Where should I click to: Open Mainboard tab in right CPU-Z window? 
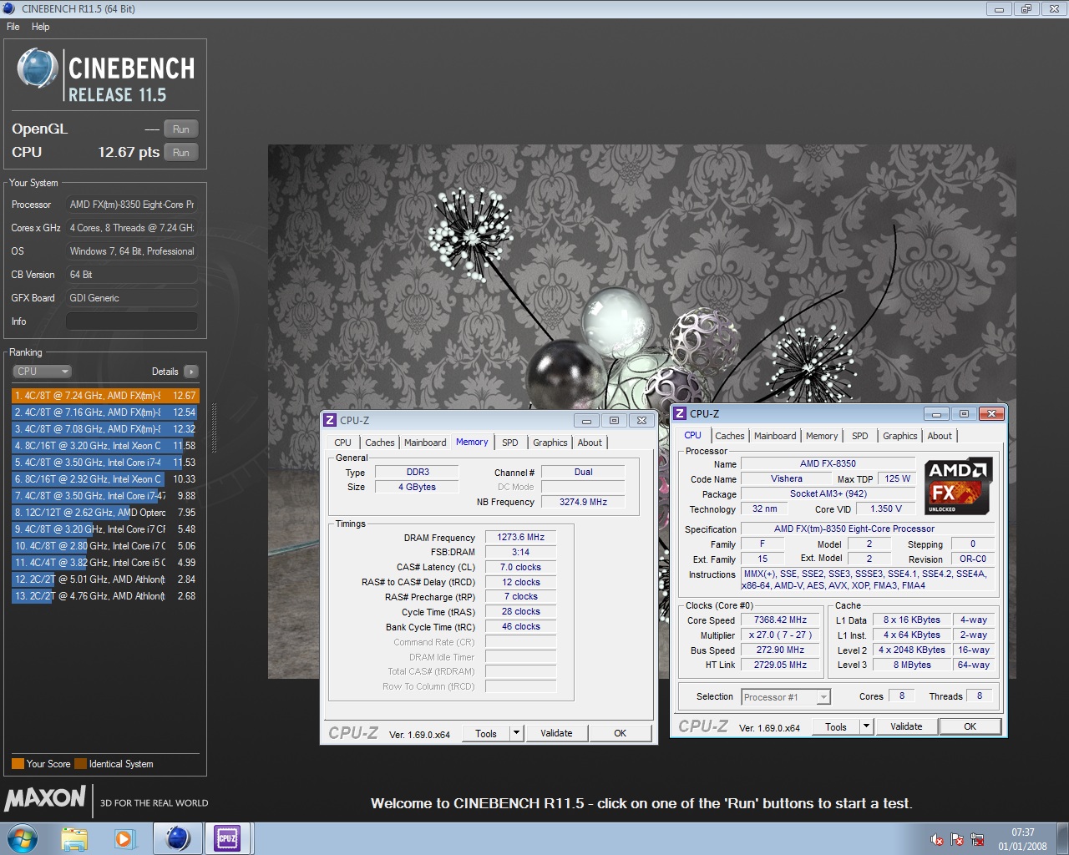pos(775,436)
